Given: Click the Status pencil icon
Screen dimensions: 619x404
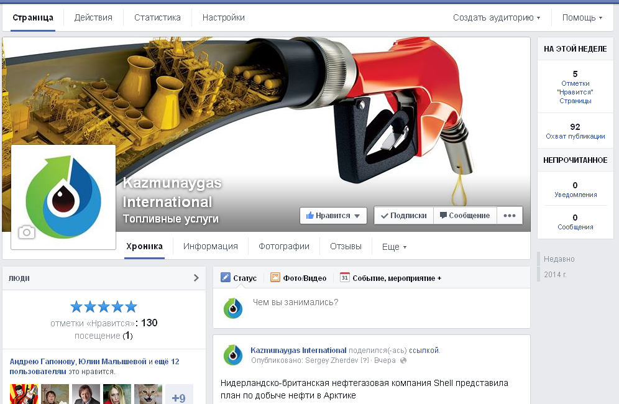Looking at the screenshot, I should point(226,278).
